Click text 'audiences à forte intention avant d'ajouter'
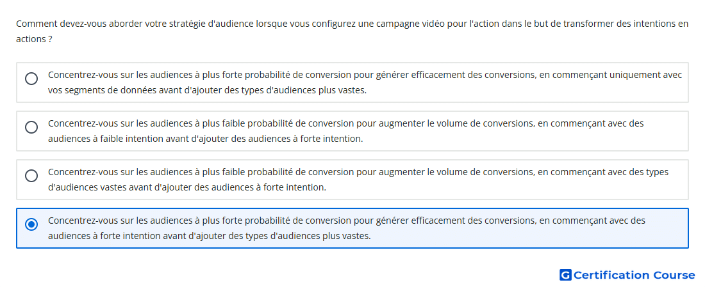Screen dimensions: 705x287 pyautogui.click(x=137, y=236)
